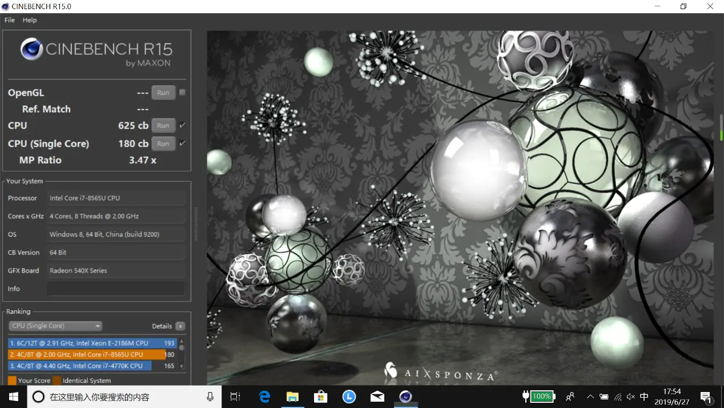Run the CPU benchmark
Image resolution: width=724 pixels, height=408 pixels.
pyautogui.click(x=163, y=126)
